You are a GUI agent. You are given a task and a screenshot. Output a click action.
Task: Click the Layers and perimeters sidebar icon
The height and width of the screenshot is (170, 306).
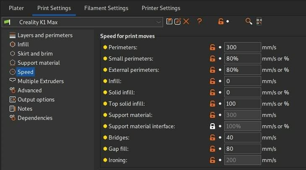(13, 35)
